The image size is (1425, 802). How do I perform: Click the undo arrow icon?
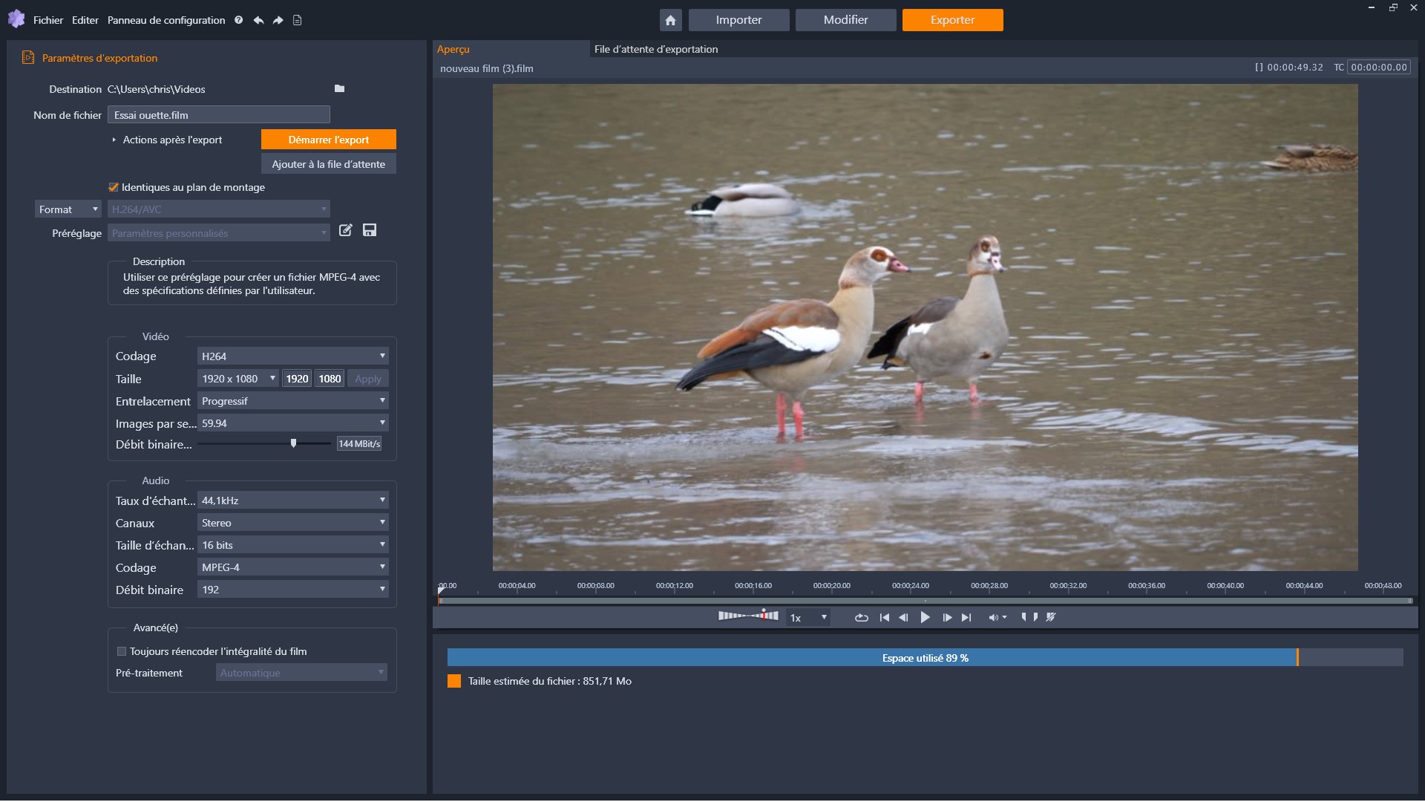[x=258, y=20]
